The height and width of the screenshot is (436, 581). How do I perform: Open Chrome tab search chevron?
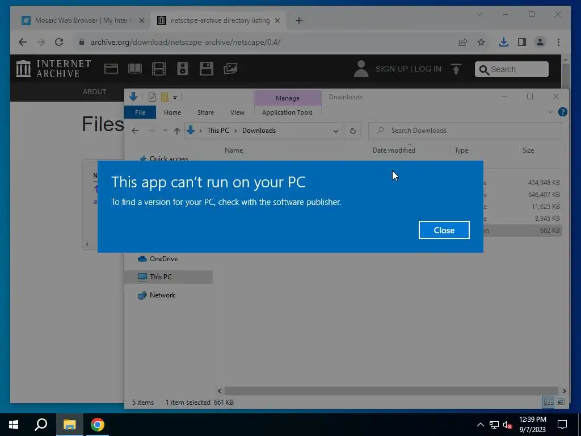pyautogui.click(x=479, y=14)
